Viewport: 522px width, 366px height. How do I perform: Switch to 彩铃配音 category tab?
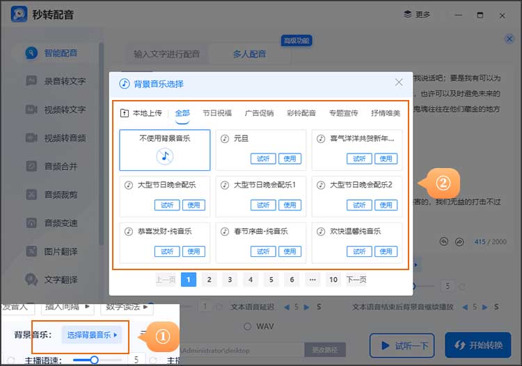click(301, 113)
